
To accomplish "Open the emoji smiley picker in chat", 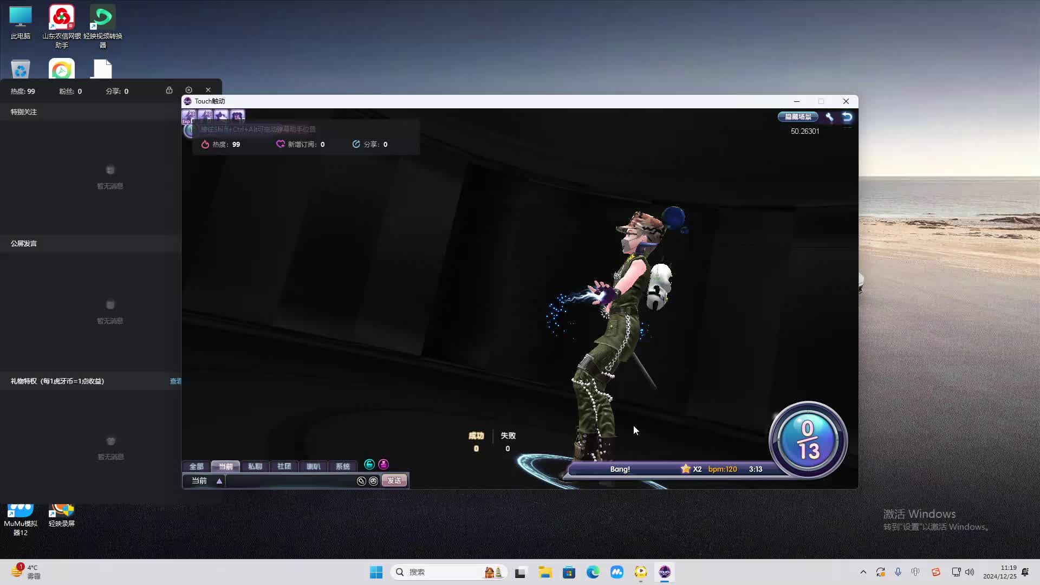I will click(373, 481).
